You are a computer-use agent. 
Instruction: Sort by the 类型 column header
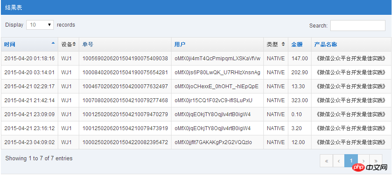276,45
